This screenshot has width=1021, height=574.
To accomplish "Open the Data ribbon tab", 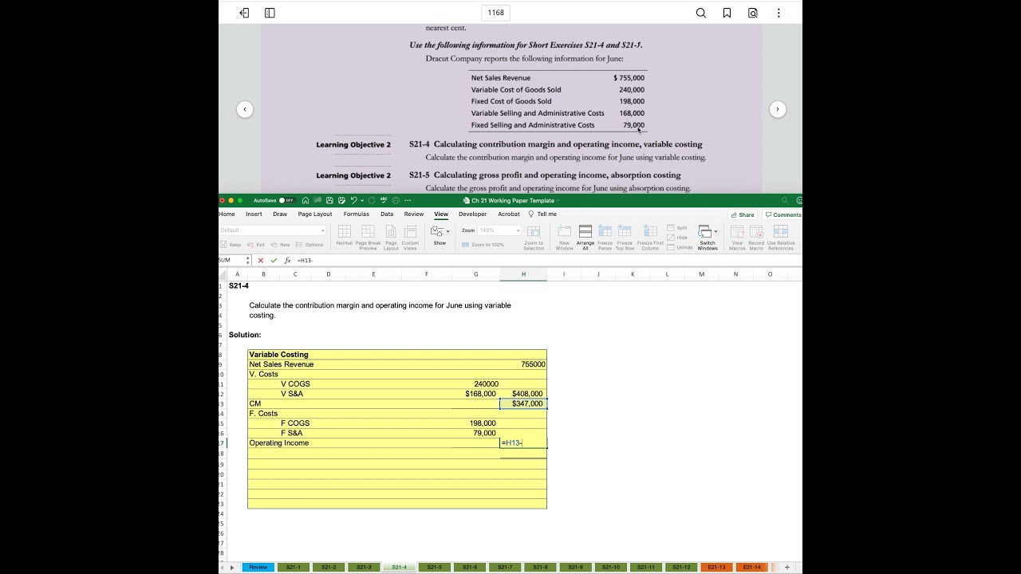I will pos(387,214).
